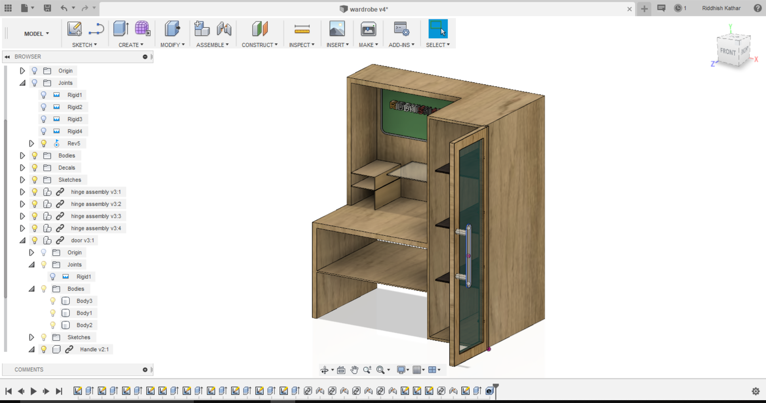Toggle visibility bulb for Body3

pyautogui.click(x=53, y=301)
